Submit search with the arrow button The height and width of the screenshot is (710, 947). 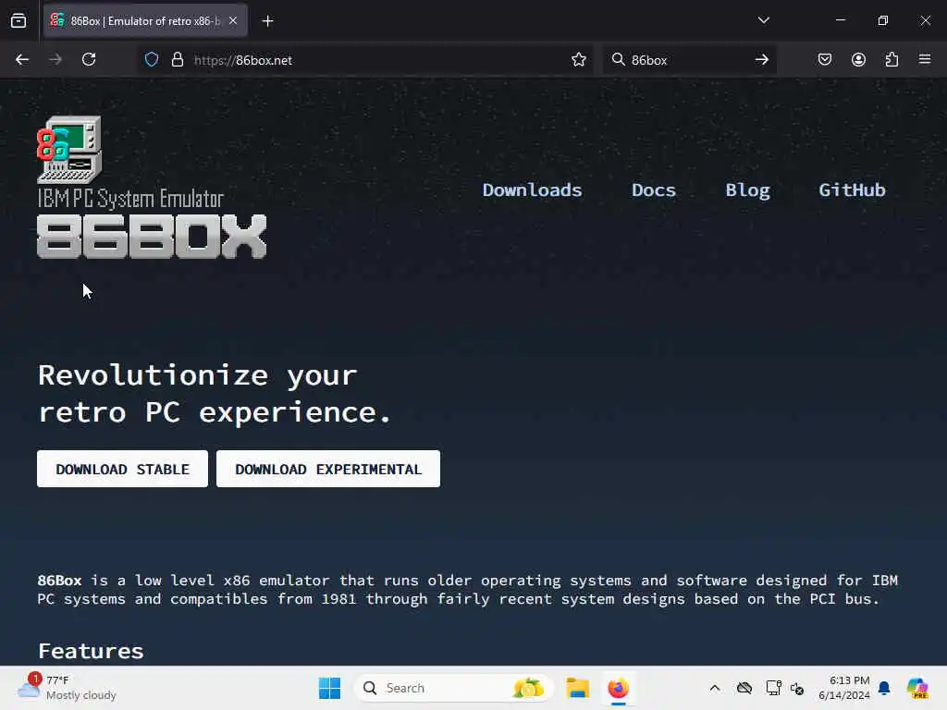(x=762, y=60)
